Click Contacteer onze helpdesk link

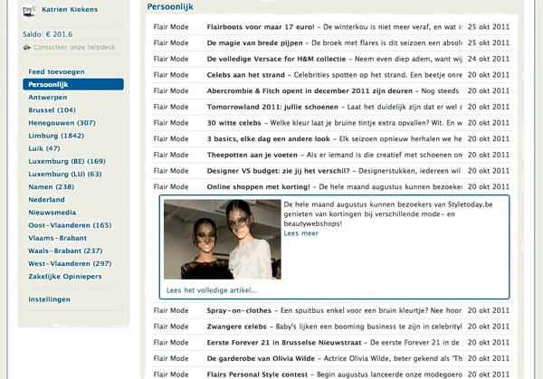click(x=74, y=47)
